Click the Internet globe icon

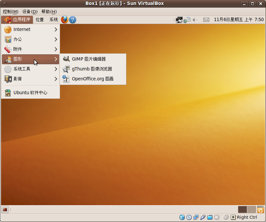[8, 29]
